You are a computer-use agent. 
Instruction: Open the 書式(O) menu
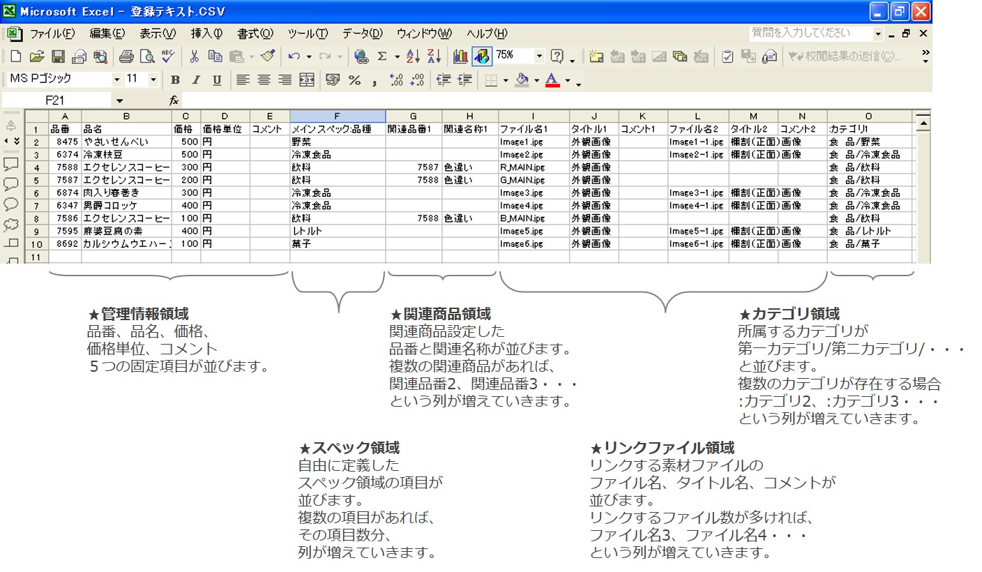(x=255, y=33)
